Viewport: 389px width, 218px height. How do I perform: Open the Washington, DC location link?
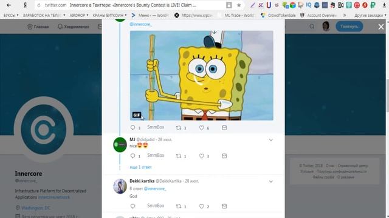click(x=36, y=208)
